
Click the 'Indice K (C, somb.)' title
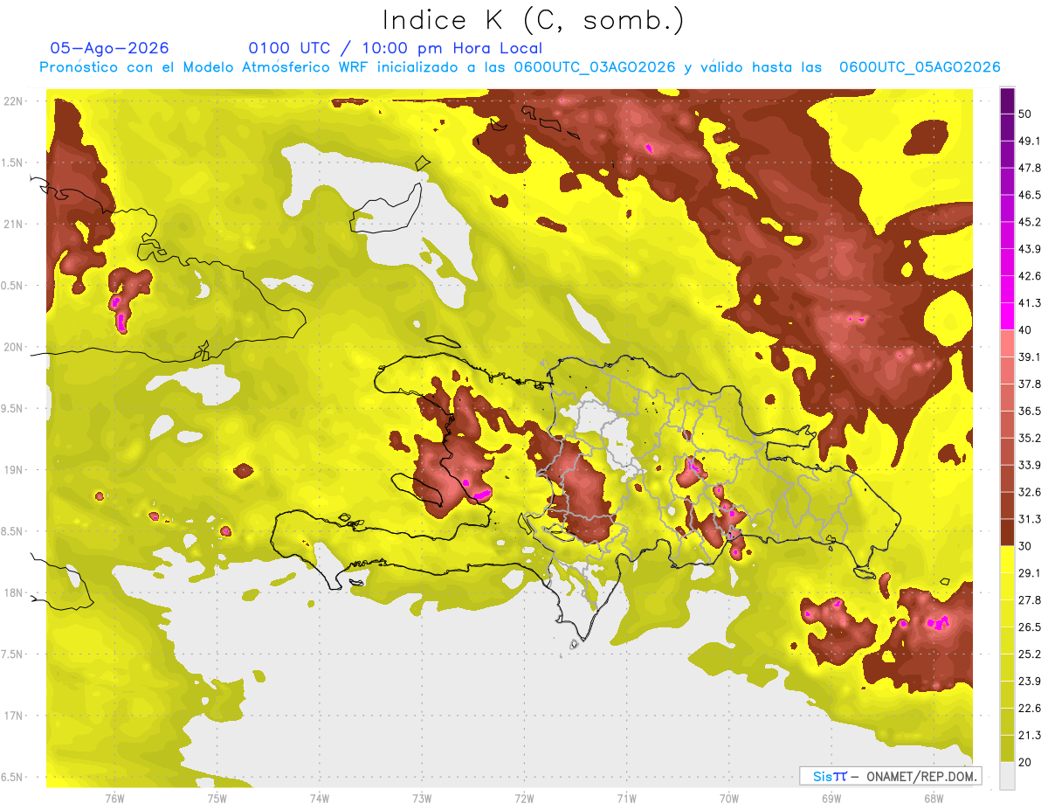[x=534, y=20]
